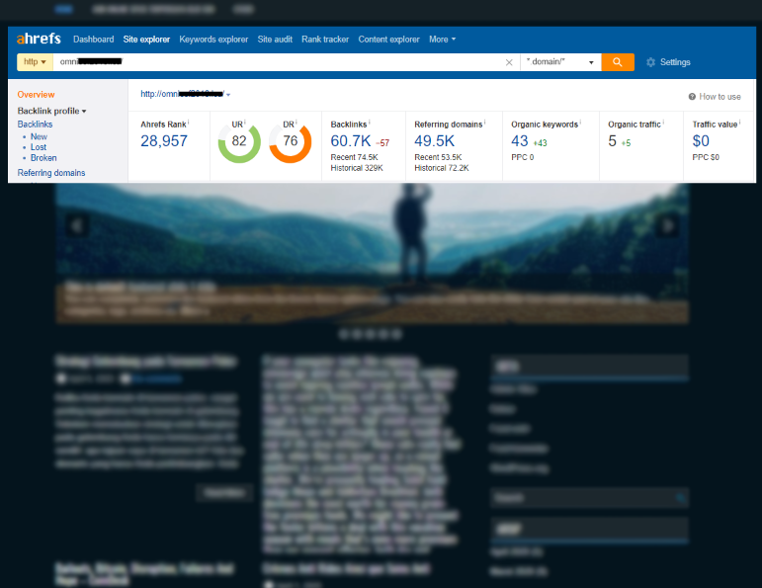The image size is (762, 588).
Task: Click the orange search magnifier button
Action: click(x=618, y=62)
